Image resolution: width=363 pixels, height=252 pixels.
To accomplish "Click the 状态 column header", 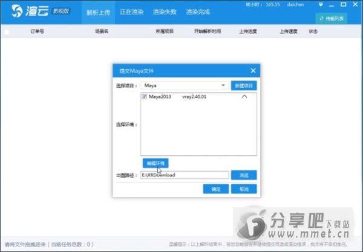I will tap(313, 31).
